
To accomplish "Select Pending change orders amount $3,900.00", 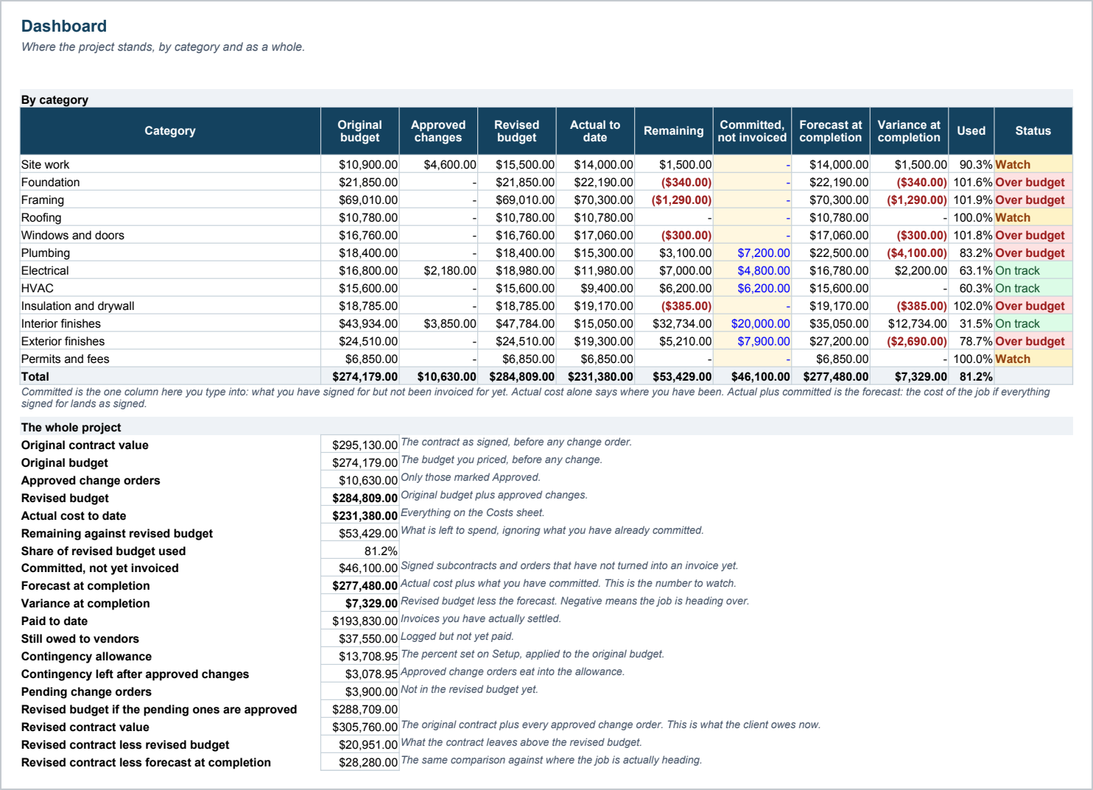I will tap(360, 691).
